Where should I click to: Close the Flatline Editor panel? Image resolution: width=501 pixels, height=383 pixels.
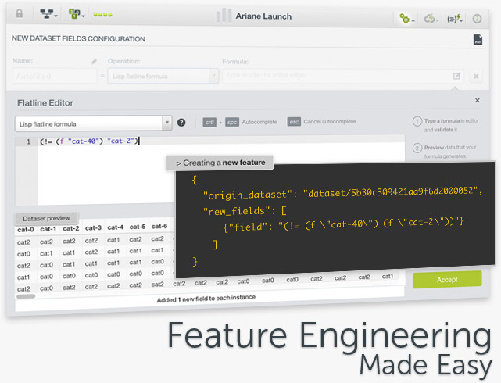tap(478, 101)
